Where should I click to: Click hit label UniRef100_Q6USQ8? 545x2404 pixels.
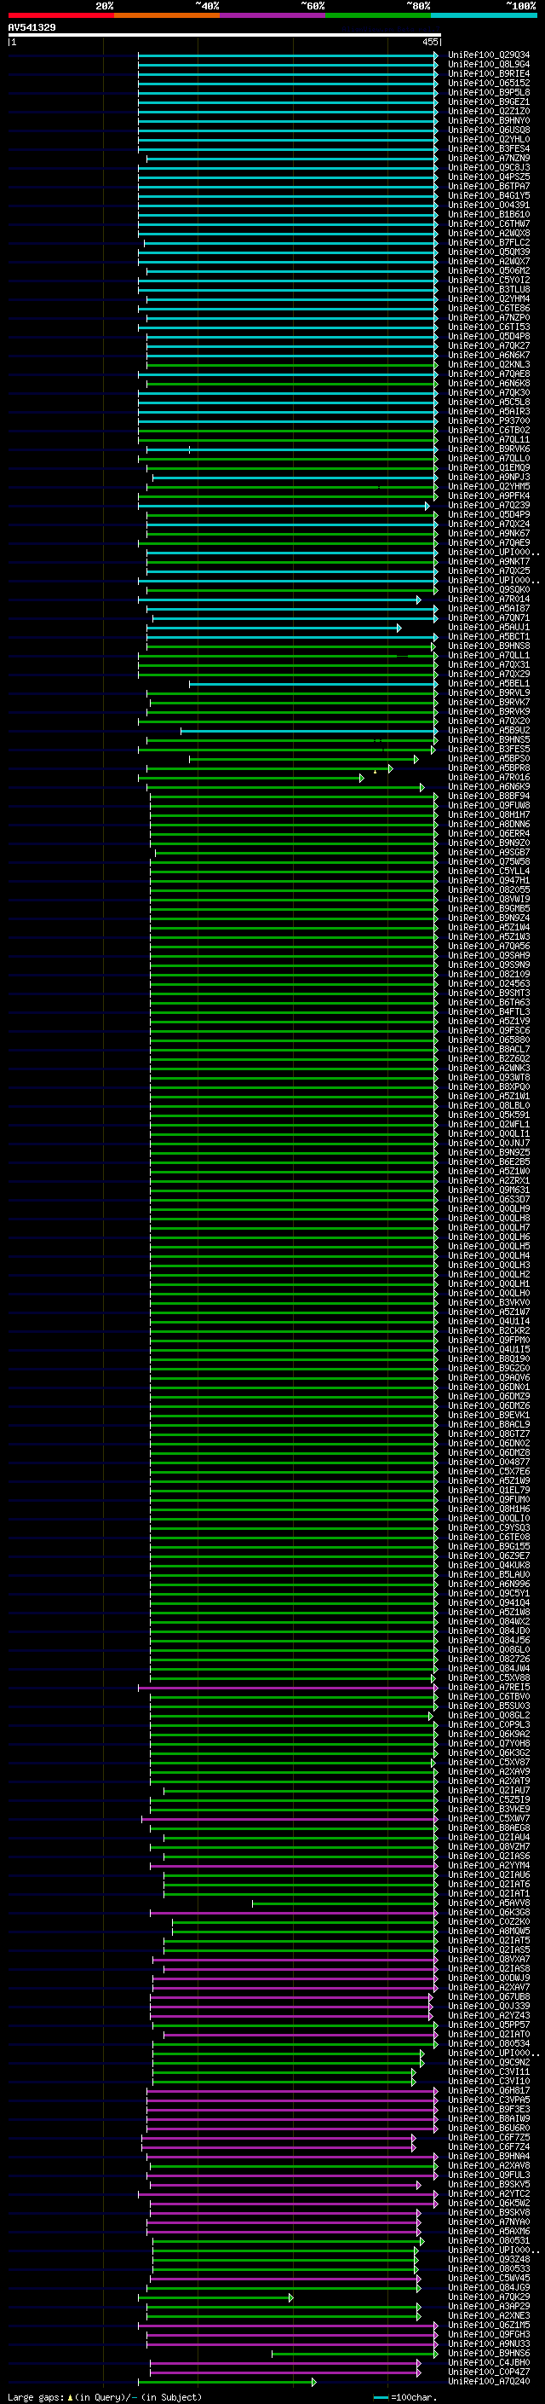[488, 130]
